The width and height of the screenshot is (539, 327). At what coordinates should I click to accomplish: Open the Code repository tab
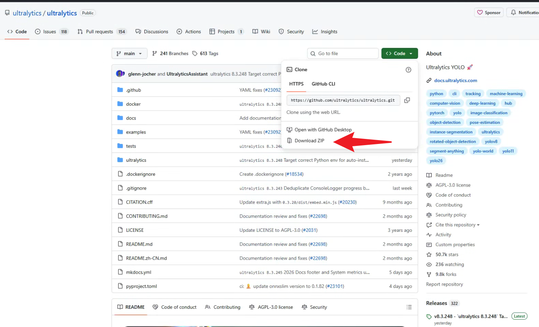17,32
